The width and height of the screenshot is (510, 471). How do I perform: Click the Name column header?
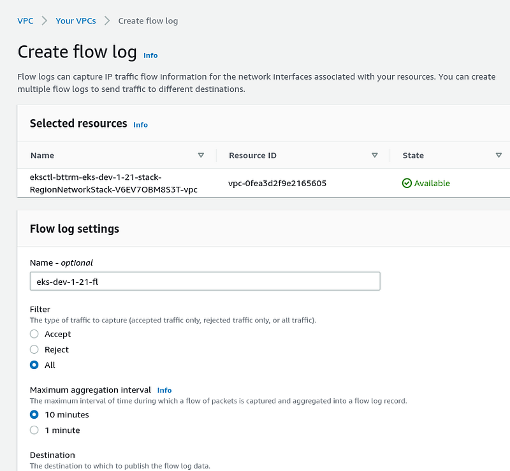[42, 156]
